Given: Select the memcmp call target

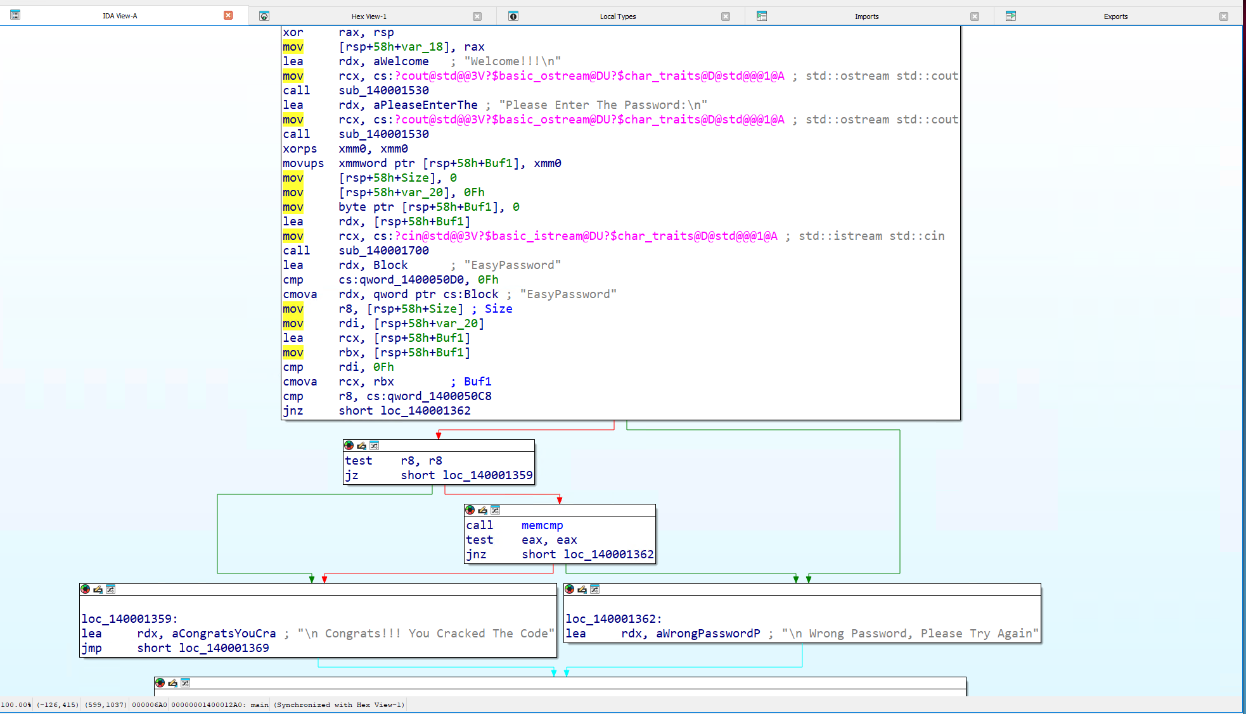Looking at the screenshot, I should coord(542,525).
